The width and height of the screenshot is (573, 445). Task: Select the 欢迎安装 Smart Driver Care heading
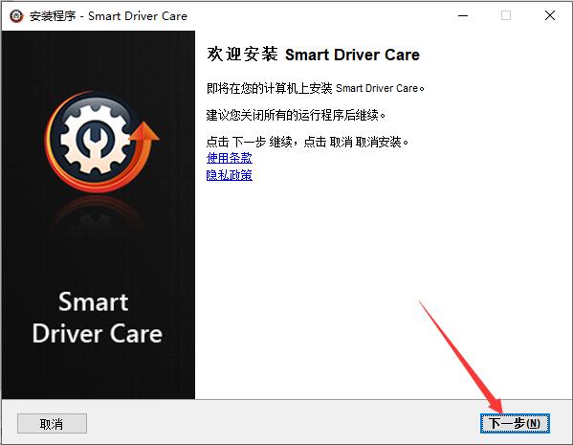coord(313,55)
